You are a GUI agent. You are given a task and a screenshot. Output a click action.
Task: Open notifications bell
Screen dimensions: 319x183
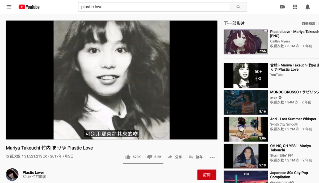(308, 7)
